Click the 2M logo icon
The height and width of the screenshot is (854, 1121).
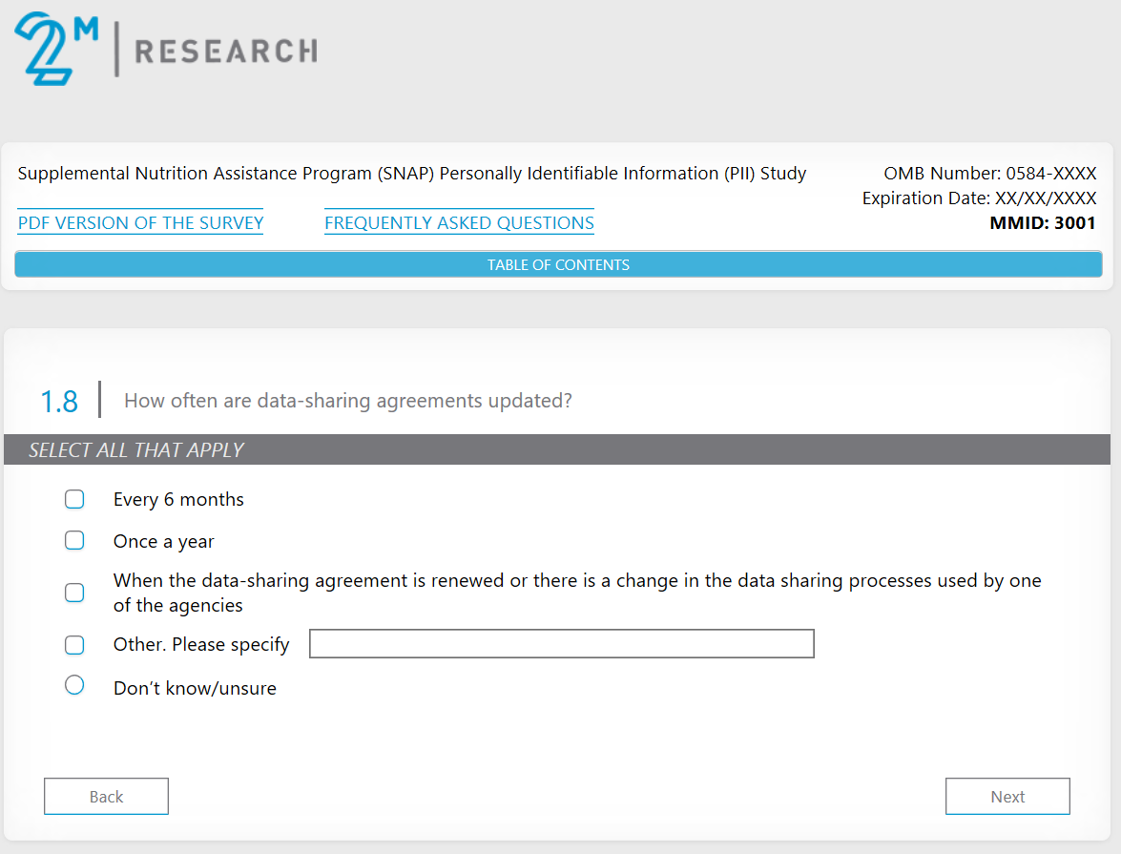tap(55, 48)
